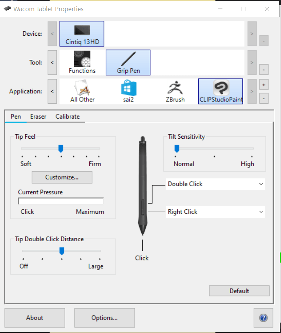
Task: Open the Options dialog
Action: tap(105, 318)
